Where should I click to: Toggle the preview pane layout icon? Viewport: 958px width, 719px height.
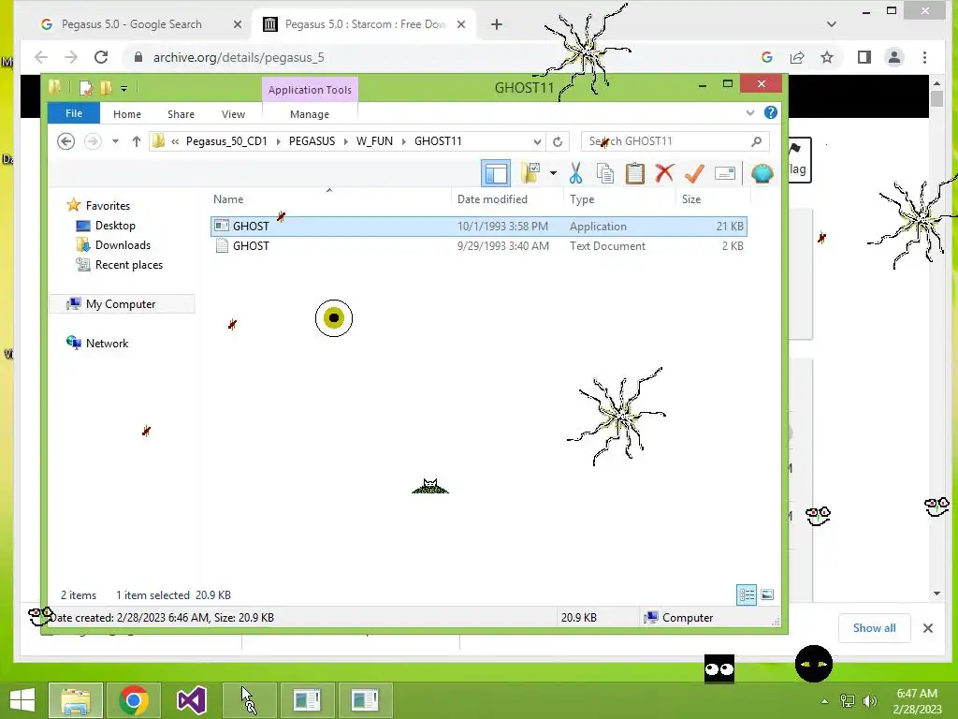(496, 173)
